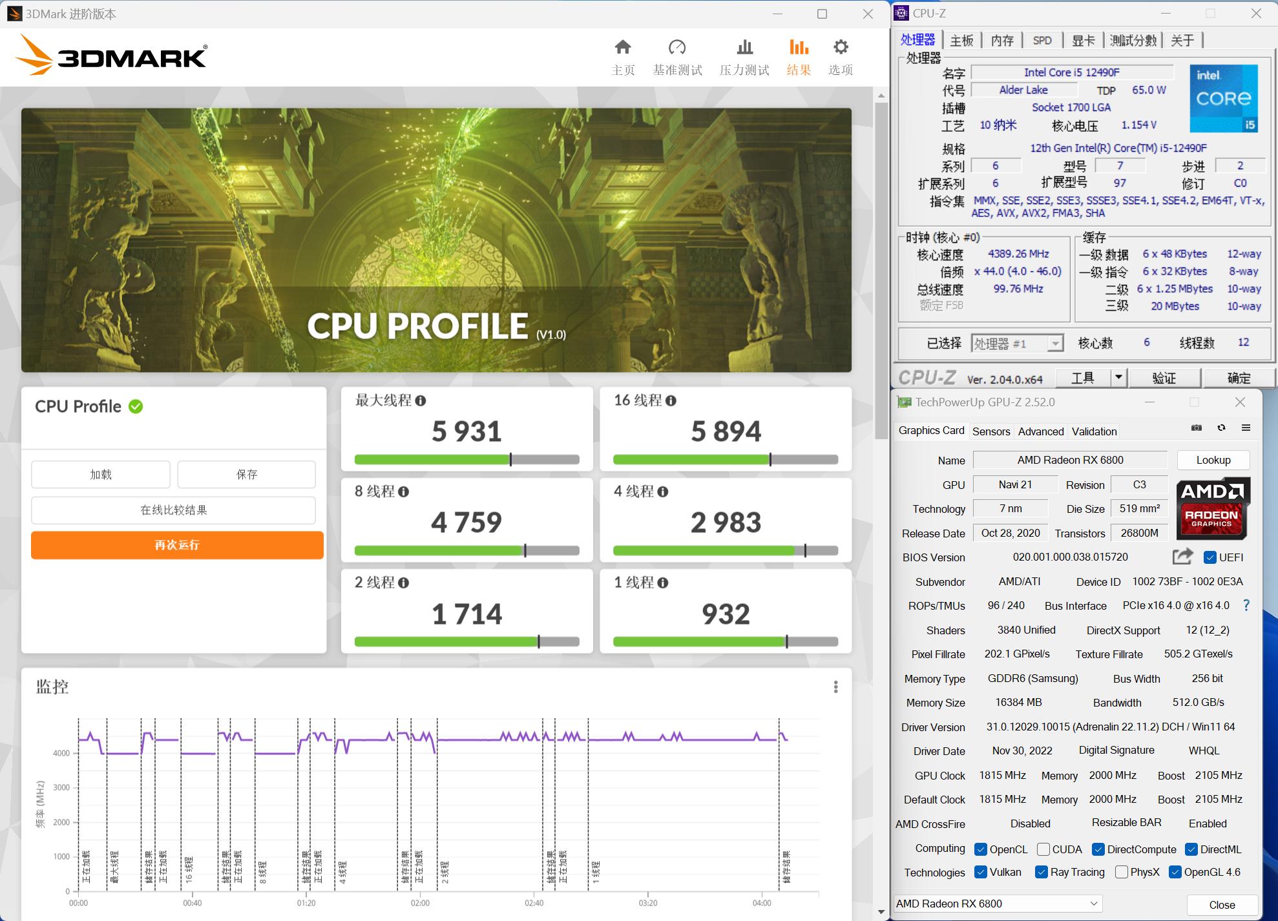Toggle the PhysX checkbox
1278x921 pixels.
[x=1121, y=873]
